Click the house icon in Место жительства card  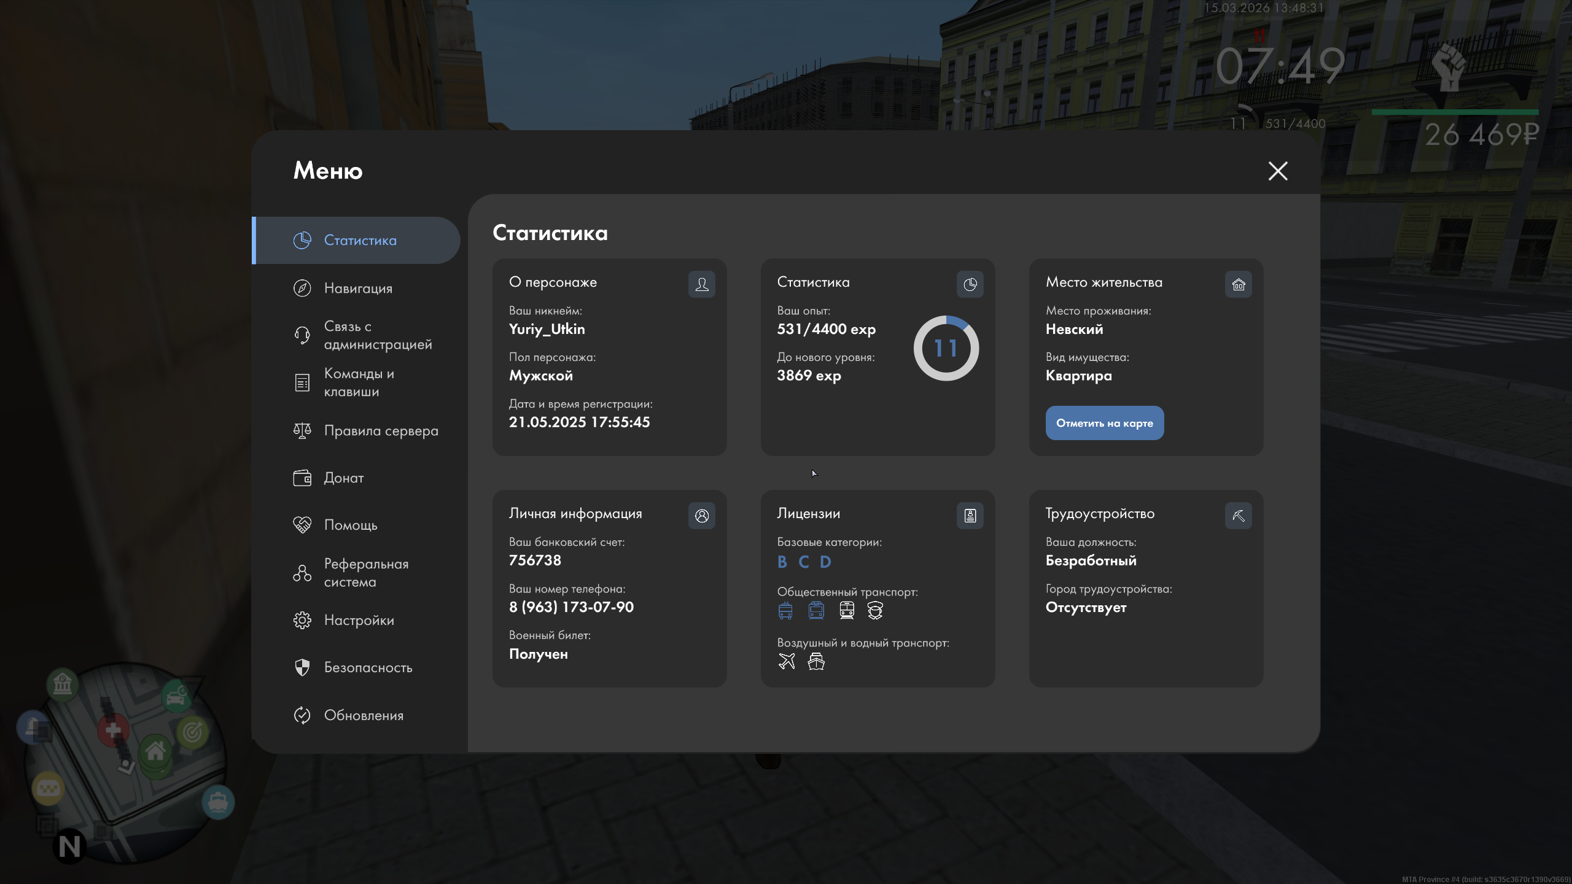[1238, 284]
